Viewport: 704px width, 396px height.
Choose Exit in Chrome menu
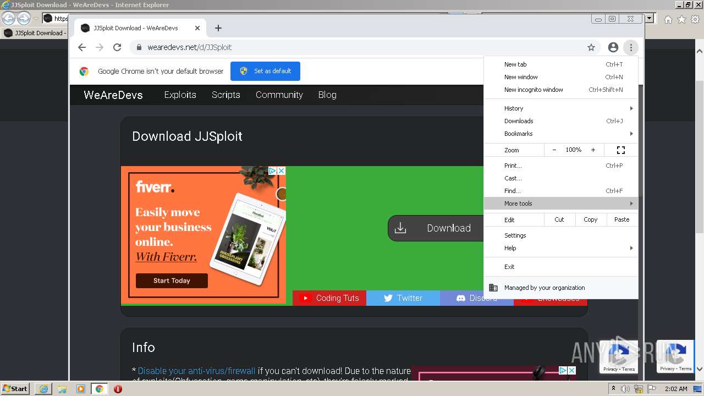[561, 267]
